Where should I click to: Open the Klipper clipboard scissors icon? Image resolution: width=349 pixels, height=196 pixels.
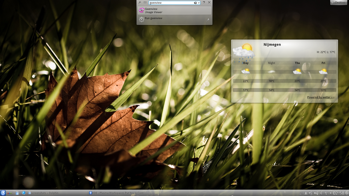tap(306, 193)
